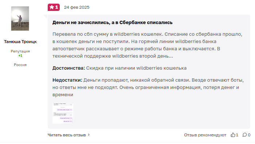Click the 'Репутация' label
The image size is (255, 144).
pyautogui.click(x=20, y=51)
